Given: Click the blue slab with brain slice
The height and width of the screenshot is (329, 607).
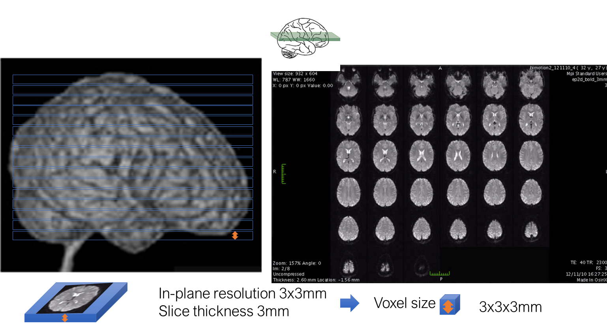Looking at the screenshot, I should (76, 302).
